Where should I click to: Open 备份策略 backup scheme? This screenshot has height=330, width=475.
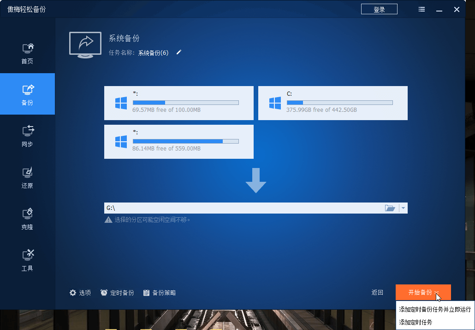160,293
